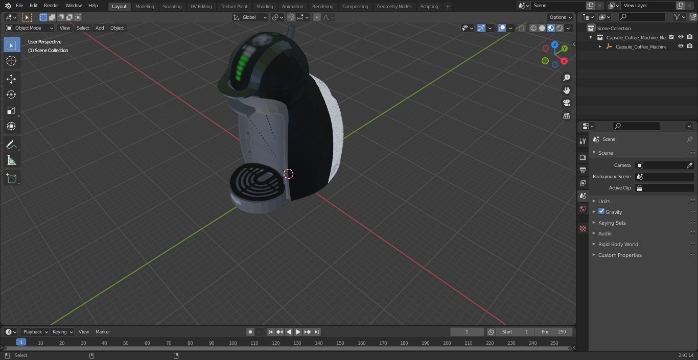Expand the Capsule_Coffee_Machine object tree
The image size is (698, 360).
tap(600, 46)
